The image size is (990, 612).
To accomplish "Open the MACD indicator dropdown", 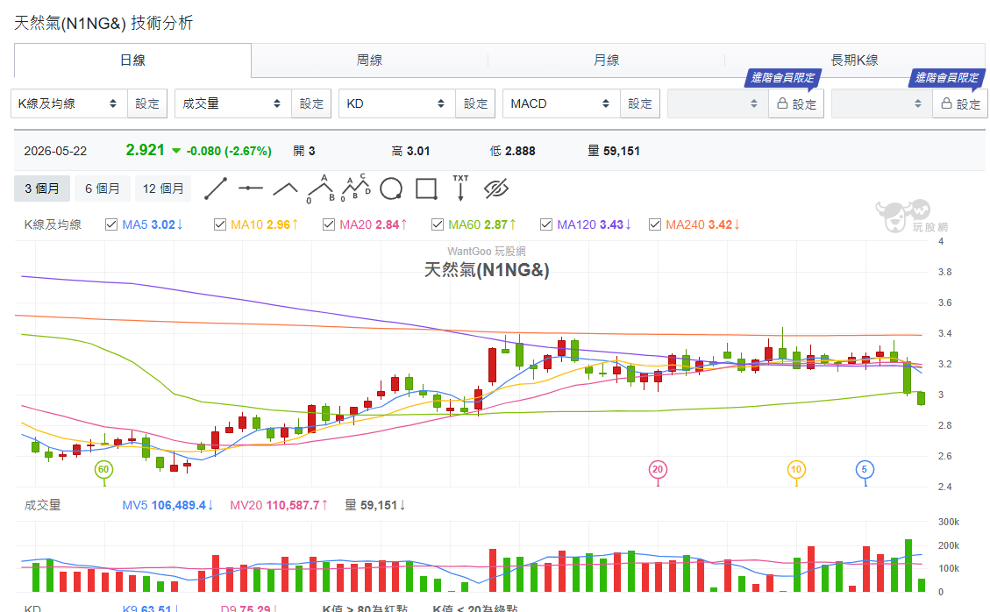I will (x=561, y=103).
